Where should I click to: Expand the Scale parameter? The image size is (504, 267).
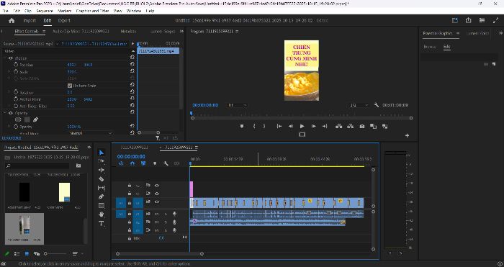coord(9,72)
